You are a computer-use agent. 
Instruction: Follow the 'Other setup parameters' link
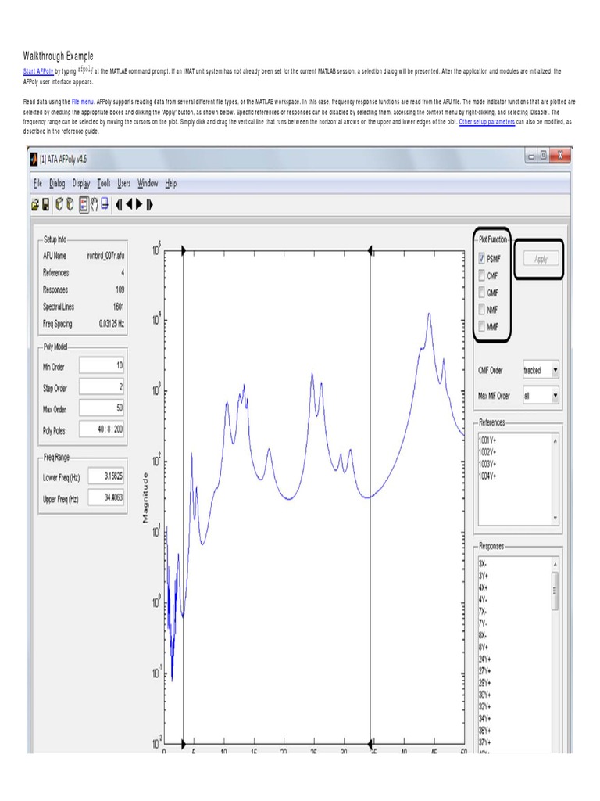(487, 123)
